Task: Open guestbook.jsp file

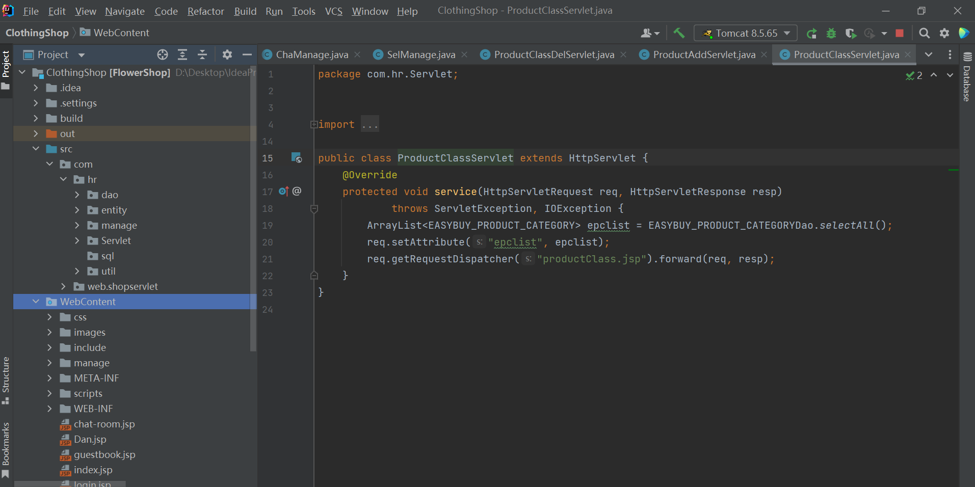Action: 104,454
